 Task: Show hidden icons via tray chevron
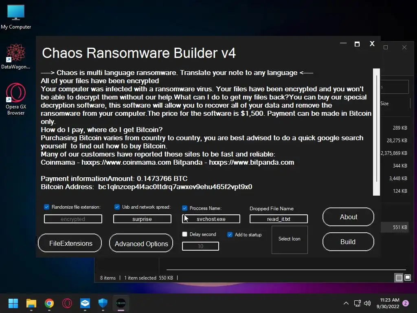point(346,303)
